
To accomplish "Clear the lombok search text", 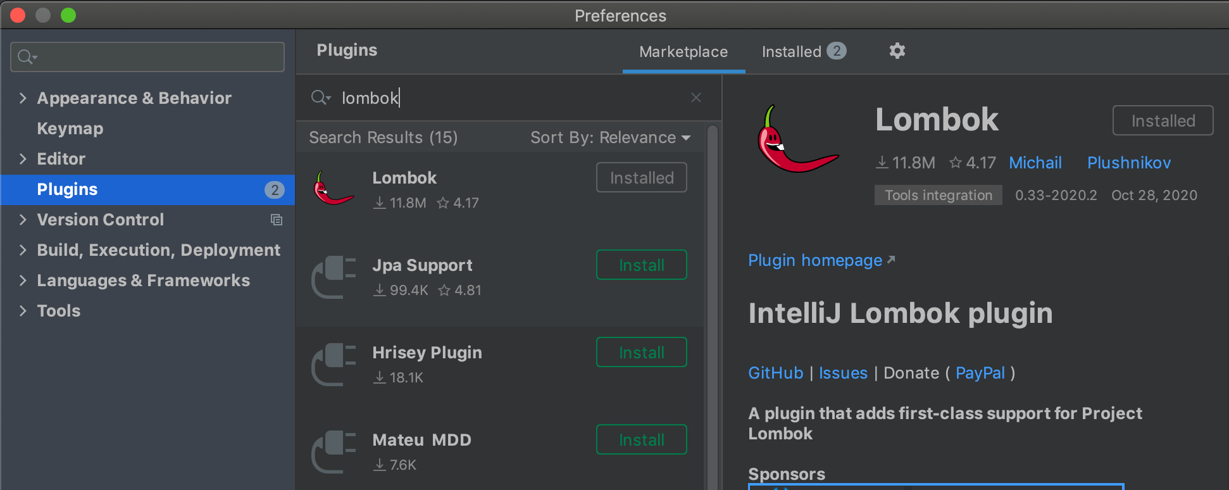I will tap(696, 97).
